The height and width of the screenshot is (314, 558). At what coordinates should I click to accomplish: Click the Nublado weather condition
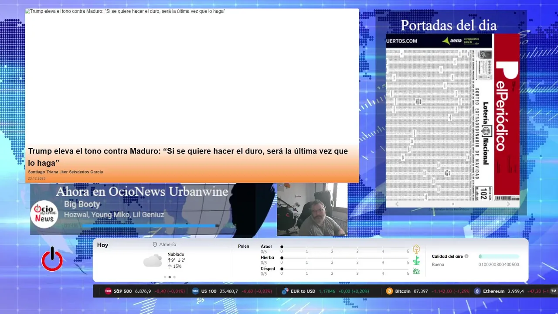pyautogui.click(x=176, y=254)
